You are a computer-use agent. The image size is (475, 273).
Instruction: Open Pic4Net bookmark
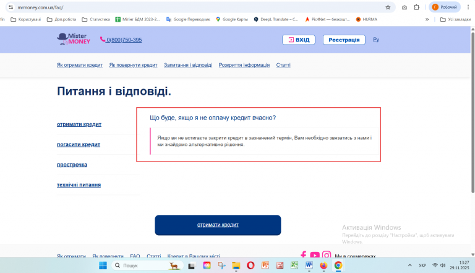click(327, 19)
